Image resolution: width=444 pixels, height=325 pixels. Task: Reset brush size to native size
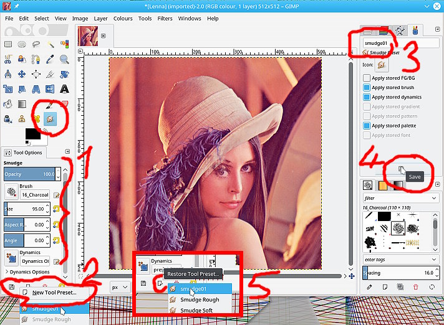click(56, 209)
